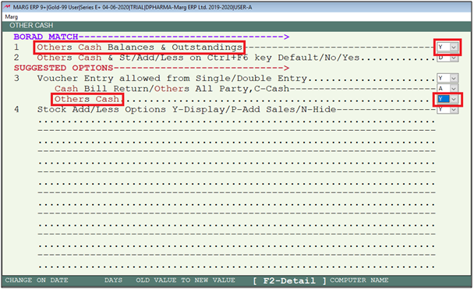
Task: Select 'Others Cash Balances & Outstandings' text
Action: pos(140,47)
